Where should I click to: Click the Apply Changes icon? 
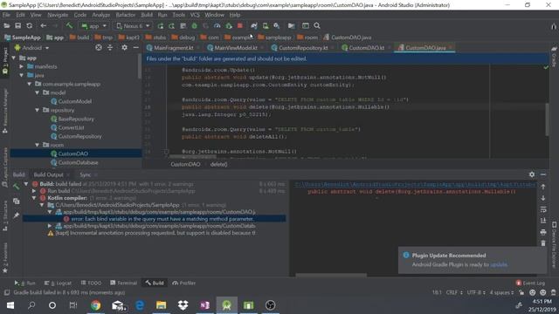point(171,25)
